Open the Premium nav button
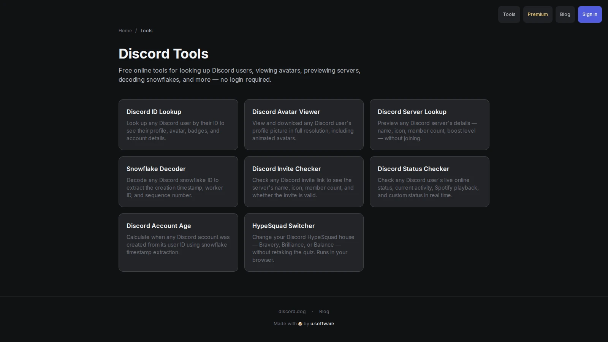The height and width of the screenshot is (342, 608). click(x=538, y=14)
